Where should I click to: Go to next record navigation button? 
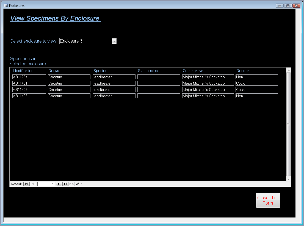59,184
